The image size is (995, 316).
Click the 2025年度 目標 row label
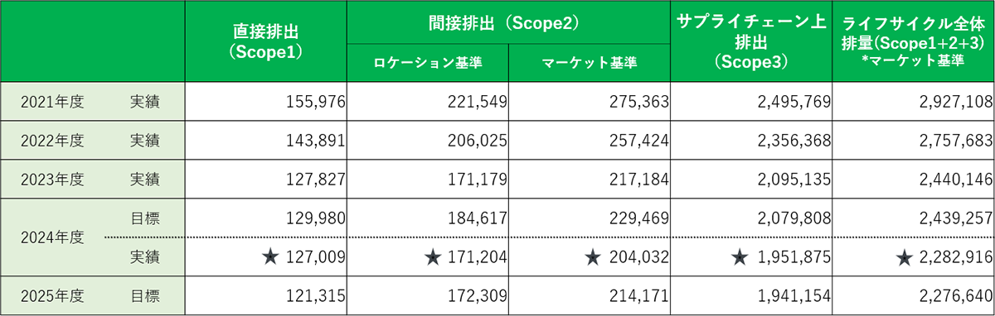(93, 295)
